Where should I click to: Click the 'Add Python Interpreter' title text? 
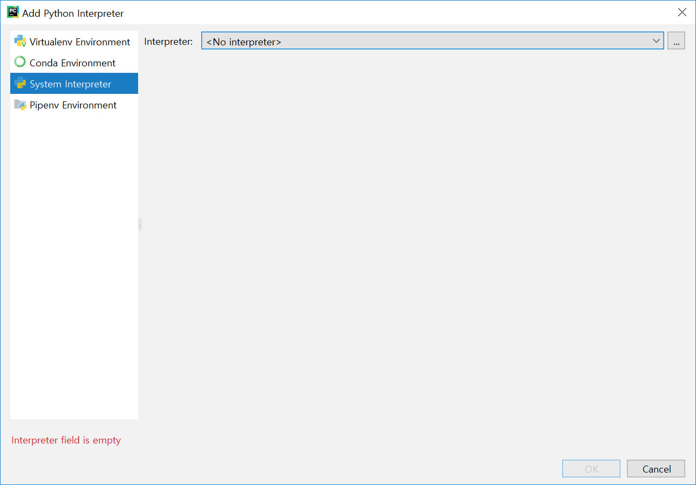pos(73,13)
